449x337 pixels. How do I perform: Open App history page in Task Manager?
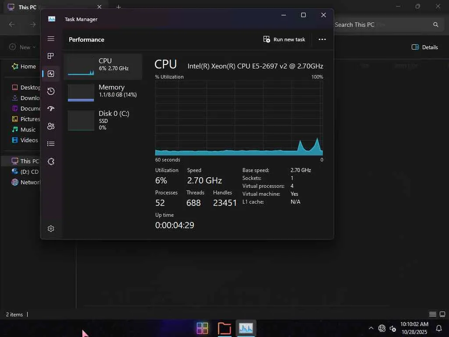(x=51, y=91)
